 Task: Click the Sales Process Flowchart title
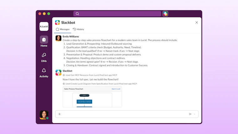pos(74,89)
